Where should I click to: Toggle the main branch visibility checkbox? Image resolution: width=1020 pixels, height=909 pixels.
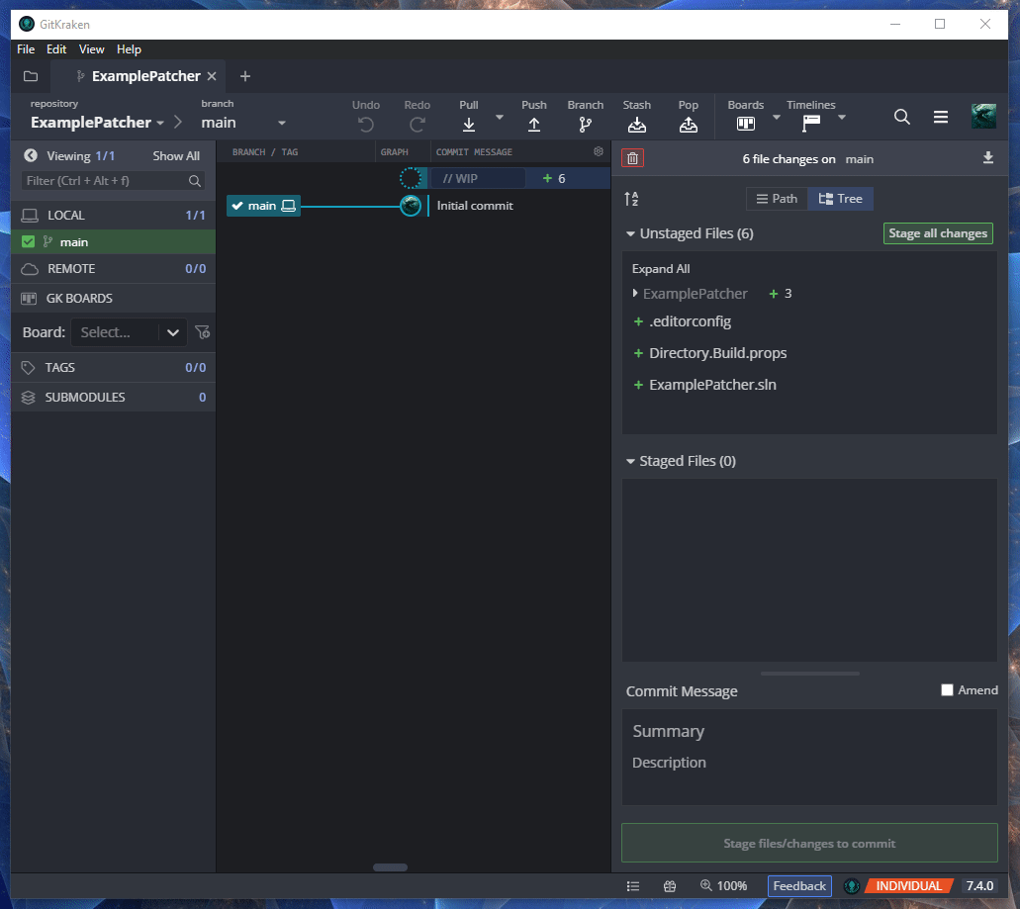point(28,242)
